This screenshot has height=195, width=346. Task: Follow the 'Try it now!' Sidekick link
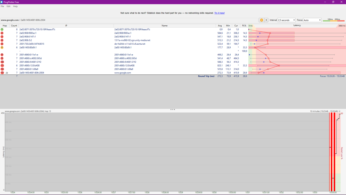[x=219, y=13]
